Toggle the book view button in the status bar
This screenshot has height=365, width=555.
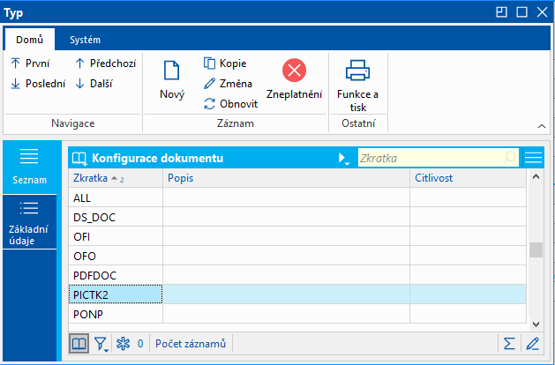79,343
